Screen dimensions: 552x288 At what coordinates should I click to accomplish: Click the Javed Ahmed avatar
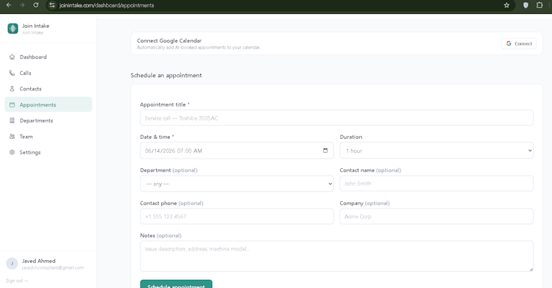(12, 264)
